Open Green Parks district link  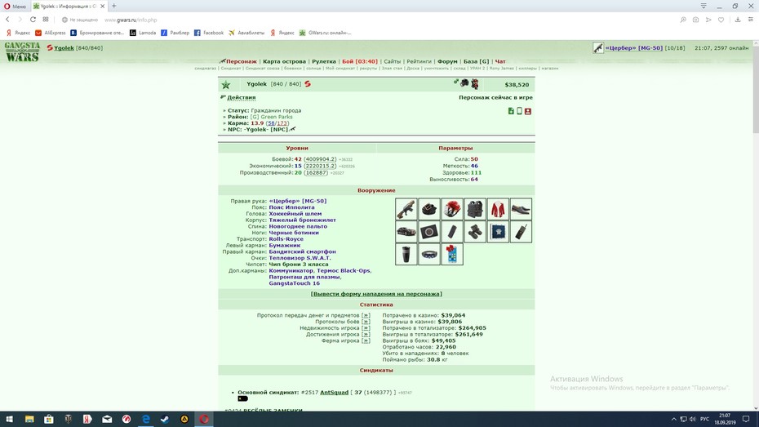(x=277, y=117)
